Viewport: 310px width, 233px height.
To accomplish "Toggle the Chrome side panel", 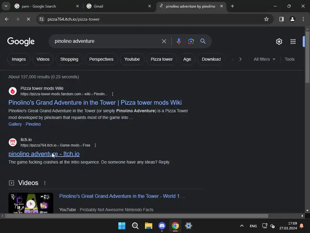I will pos(281,19).
